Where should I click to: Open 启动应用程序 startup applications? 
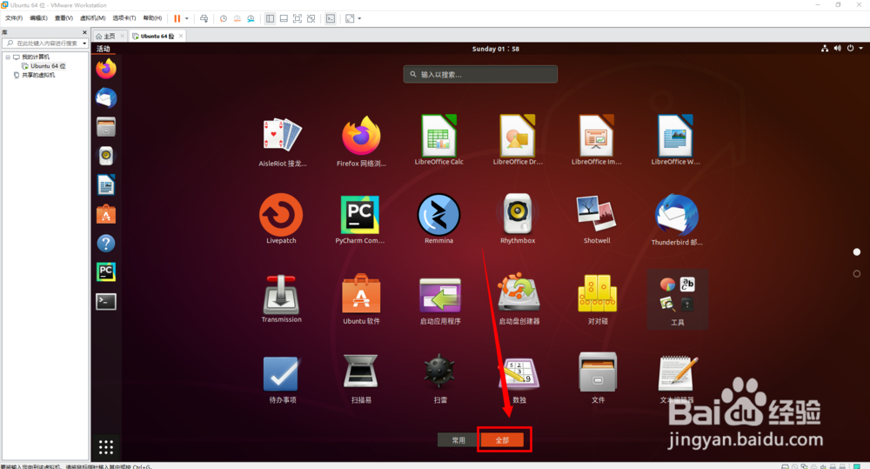click(440, 299)
